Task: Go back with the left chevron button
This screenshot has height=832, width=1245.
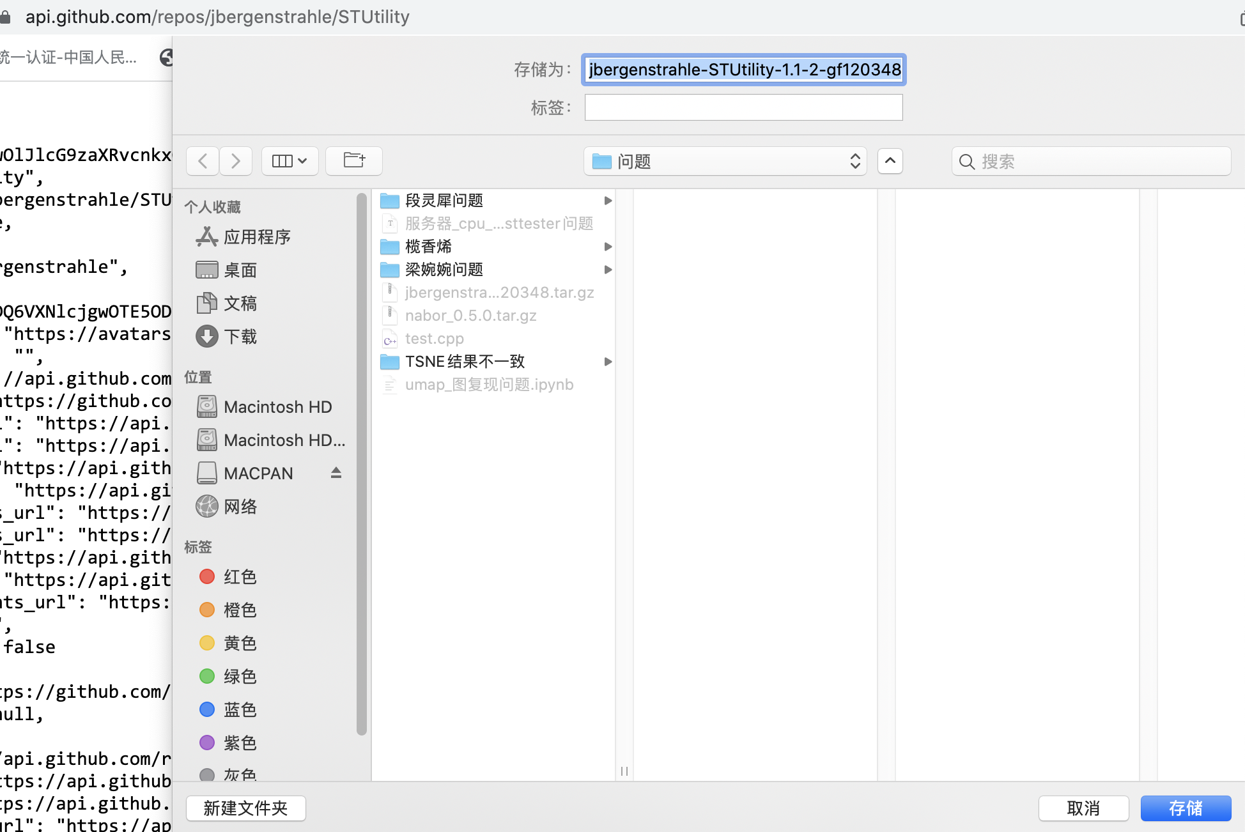Action: (x=203, y=161)
